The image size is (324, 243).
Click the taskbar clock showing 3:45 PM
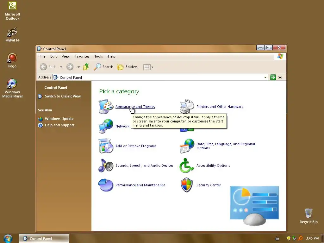(x=312, y=238)
